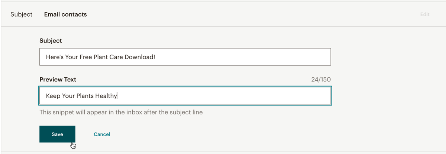The image size is (446, 154).
Task: Focus the Preview Text input field
Action: [x=223, y=96]
